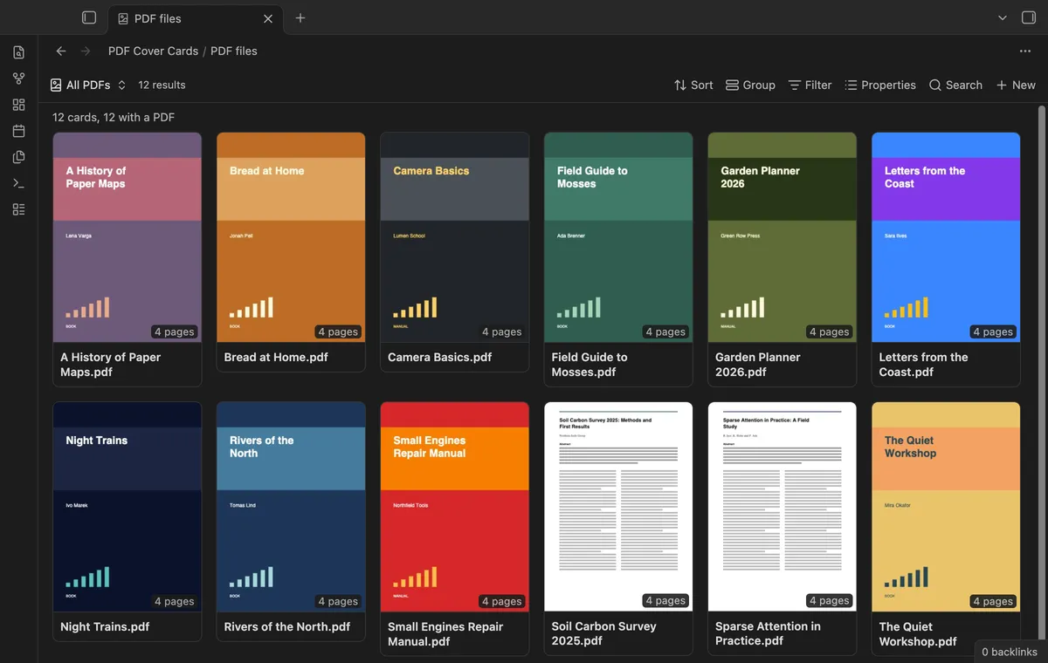Open the Group options menu
1048x663 pixels.
750,85
